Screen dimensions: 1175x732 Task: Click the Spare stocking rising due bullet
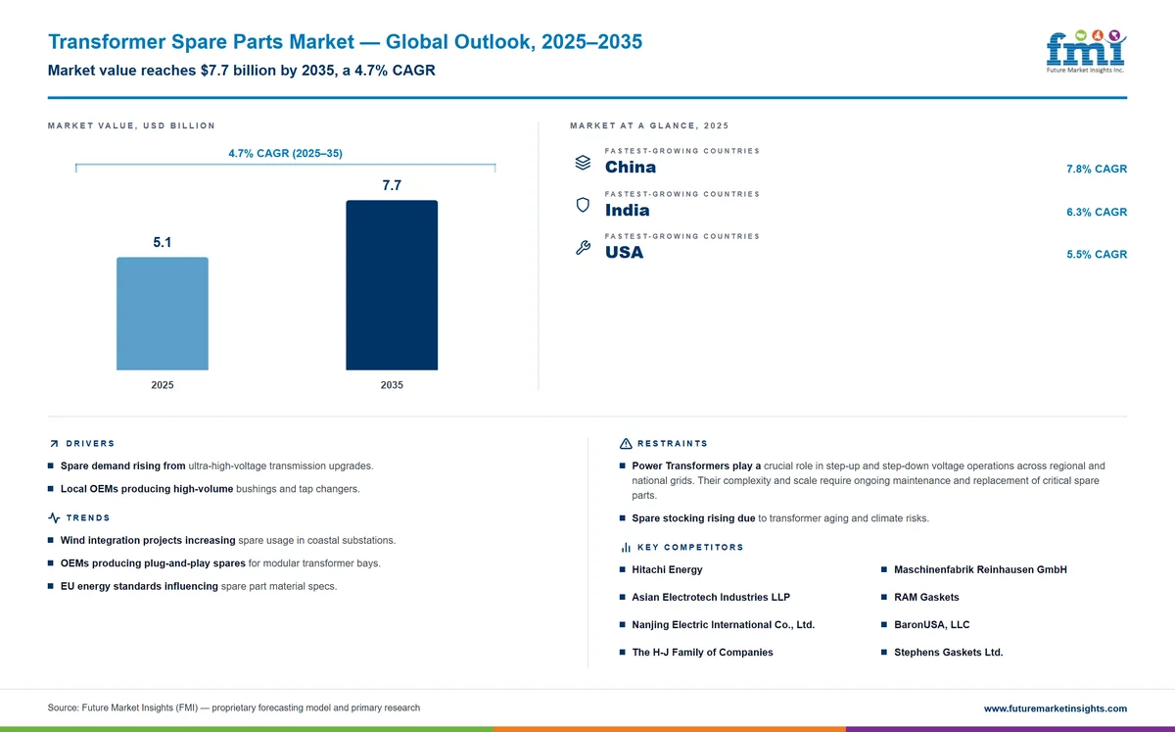[780, 517]
